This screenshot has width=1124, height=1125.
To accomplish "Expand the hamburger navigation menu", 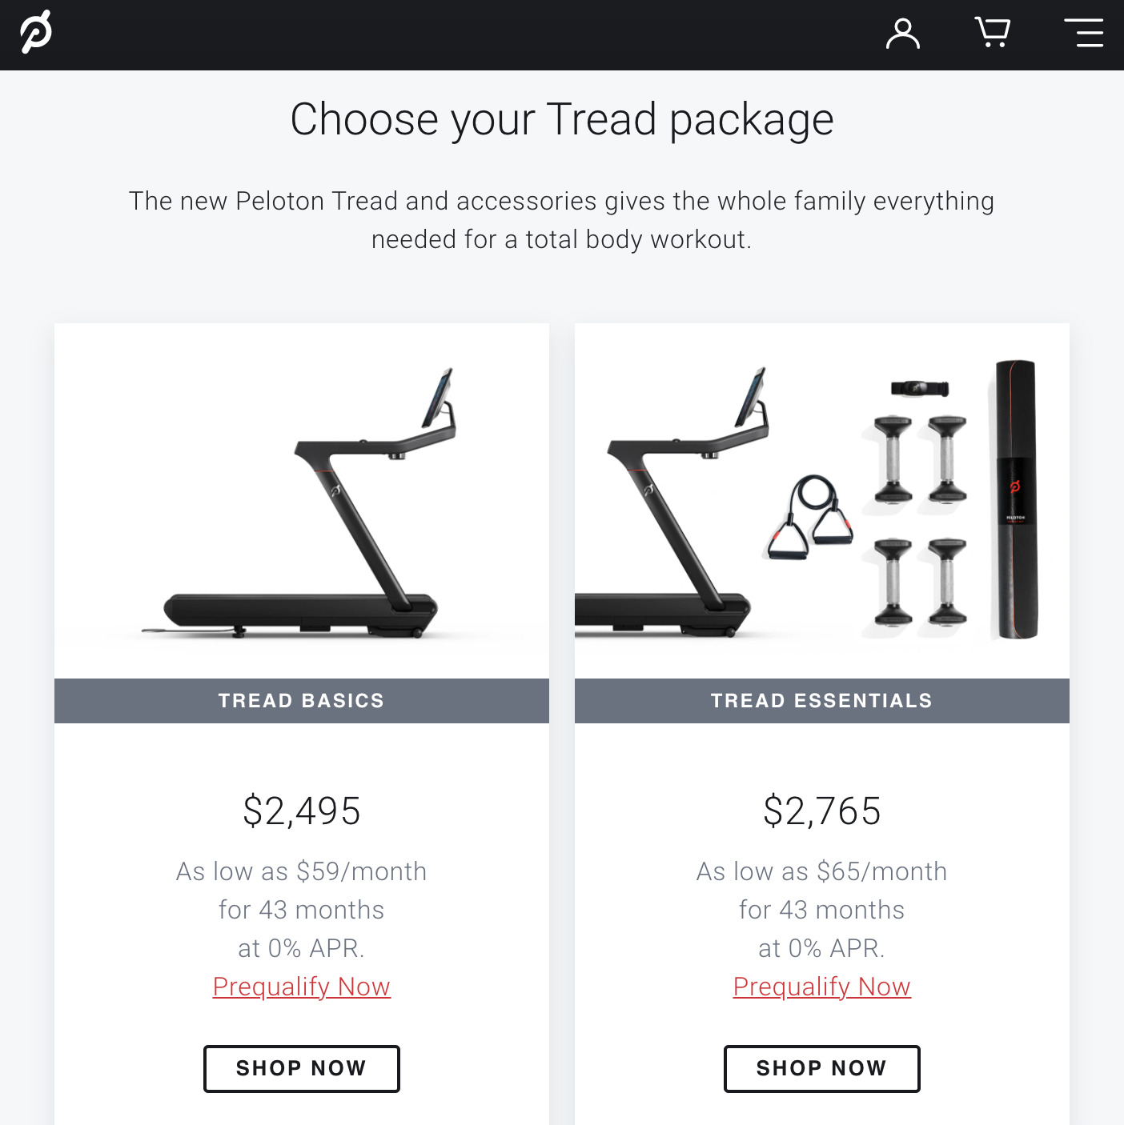I will (x=1084, y=33).
